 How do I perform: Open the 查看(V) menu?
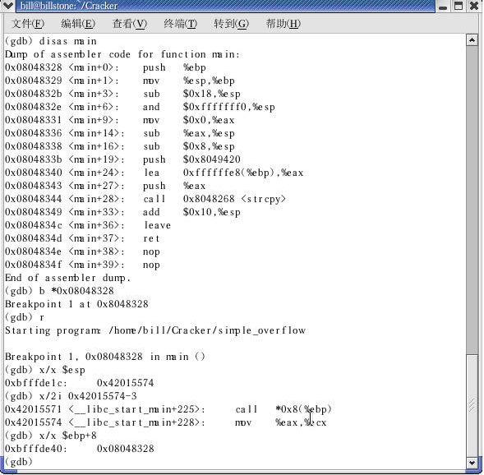130,24
